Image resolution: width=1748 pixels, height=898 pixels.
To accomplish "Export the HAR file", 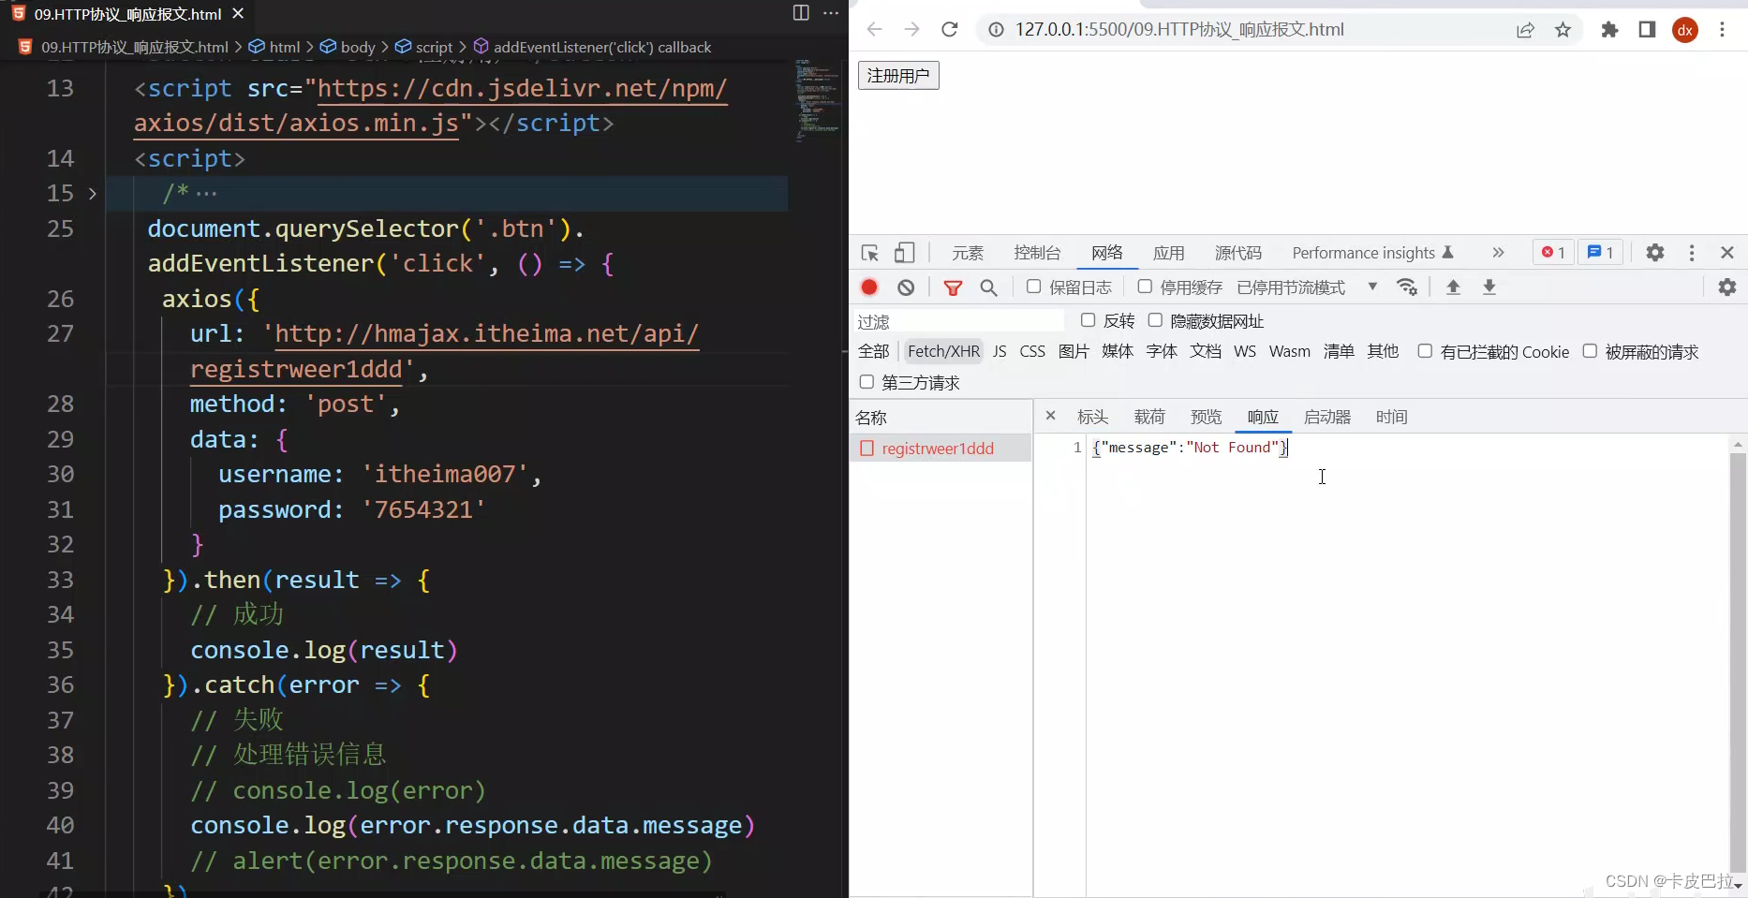I will click(x=1489, y=287).
